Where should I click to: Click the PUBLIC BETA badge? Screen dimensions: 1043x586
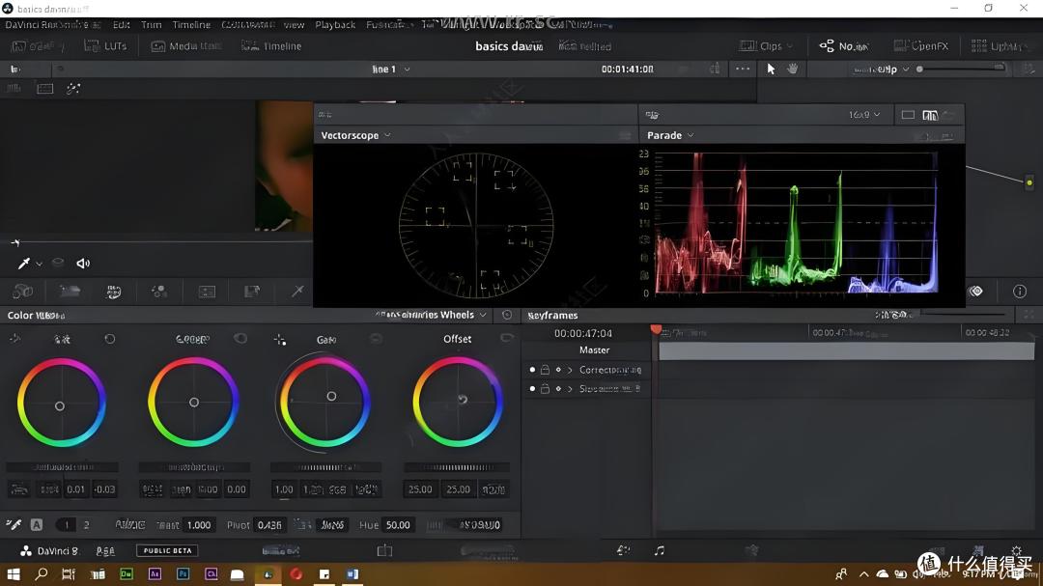pyautogui.click(x=168, y=550)
